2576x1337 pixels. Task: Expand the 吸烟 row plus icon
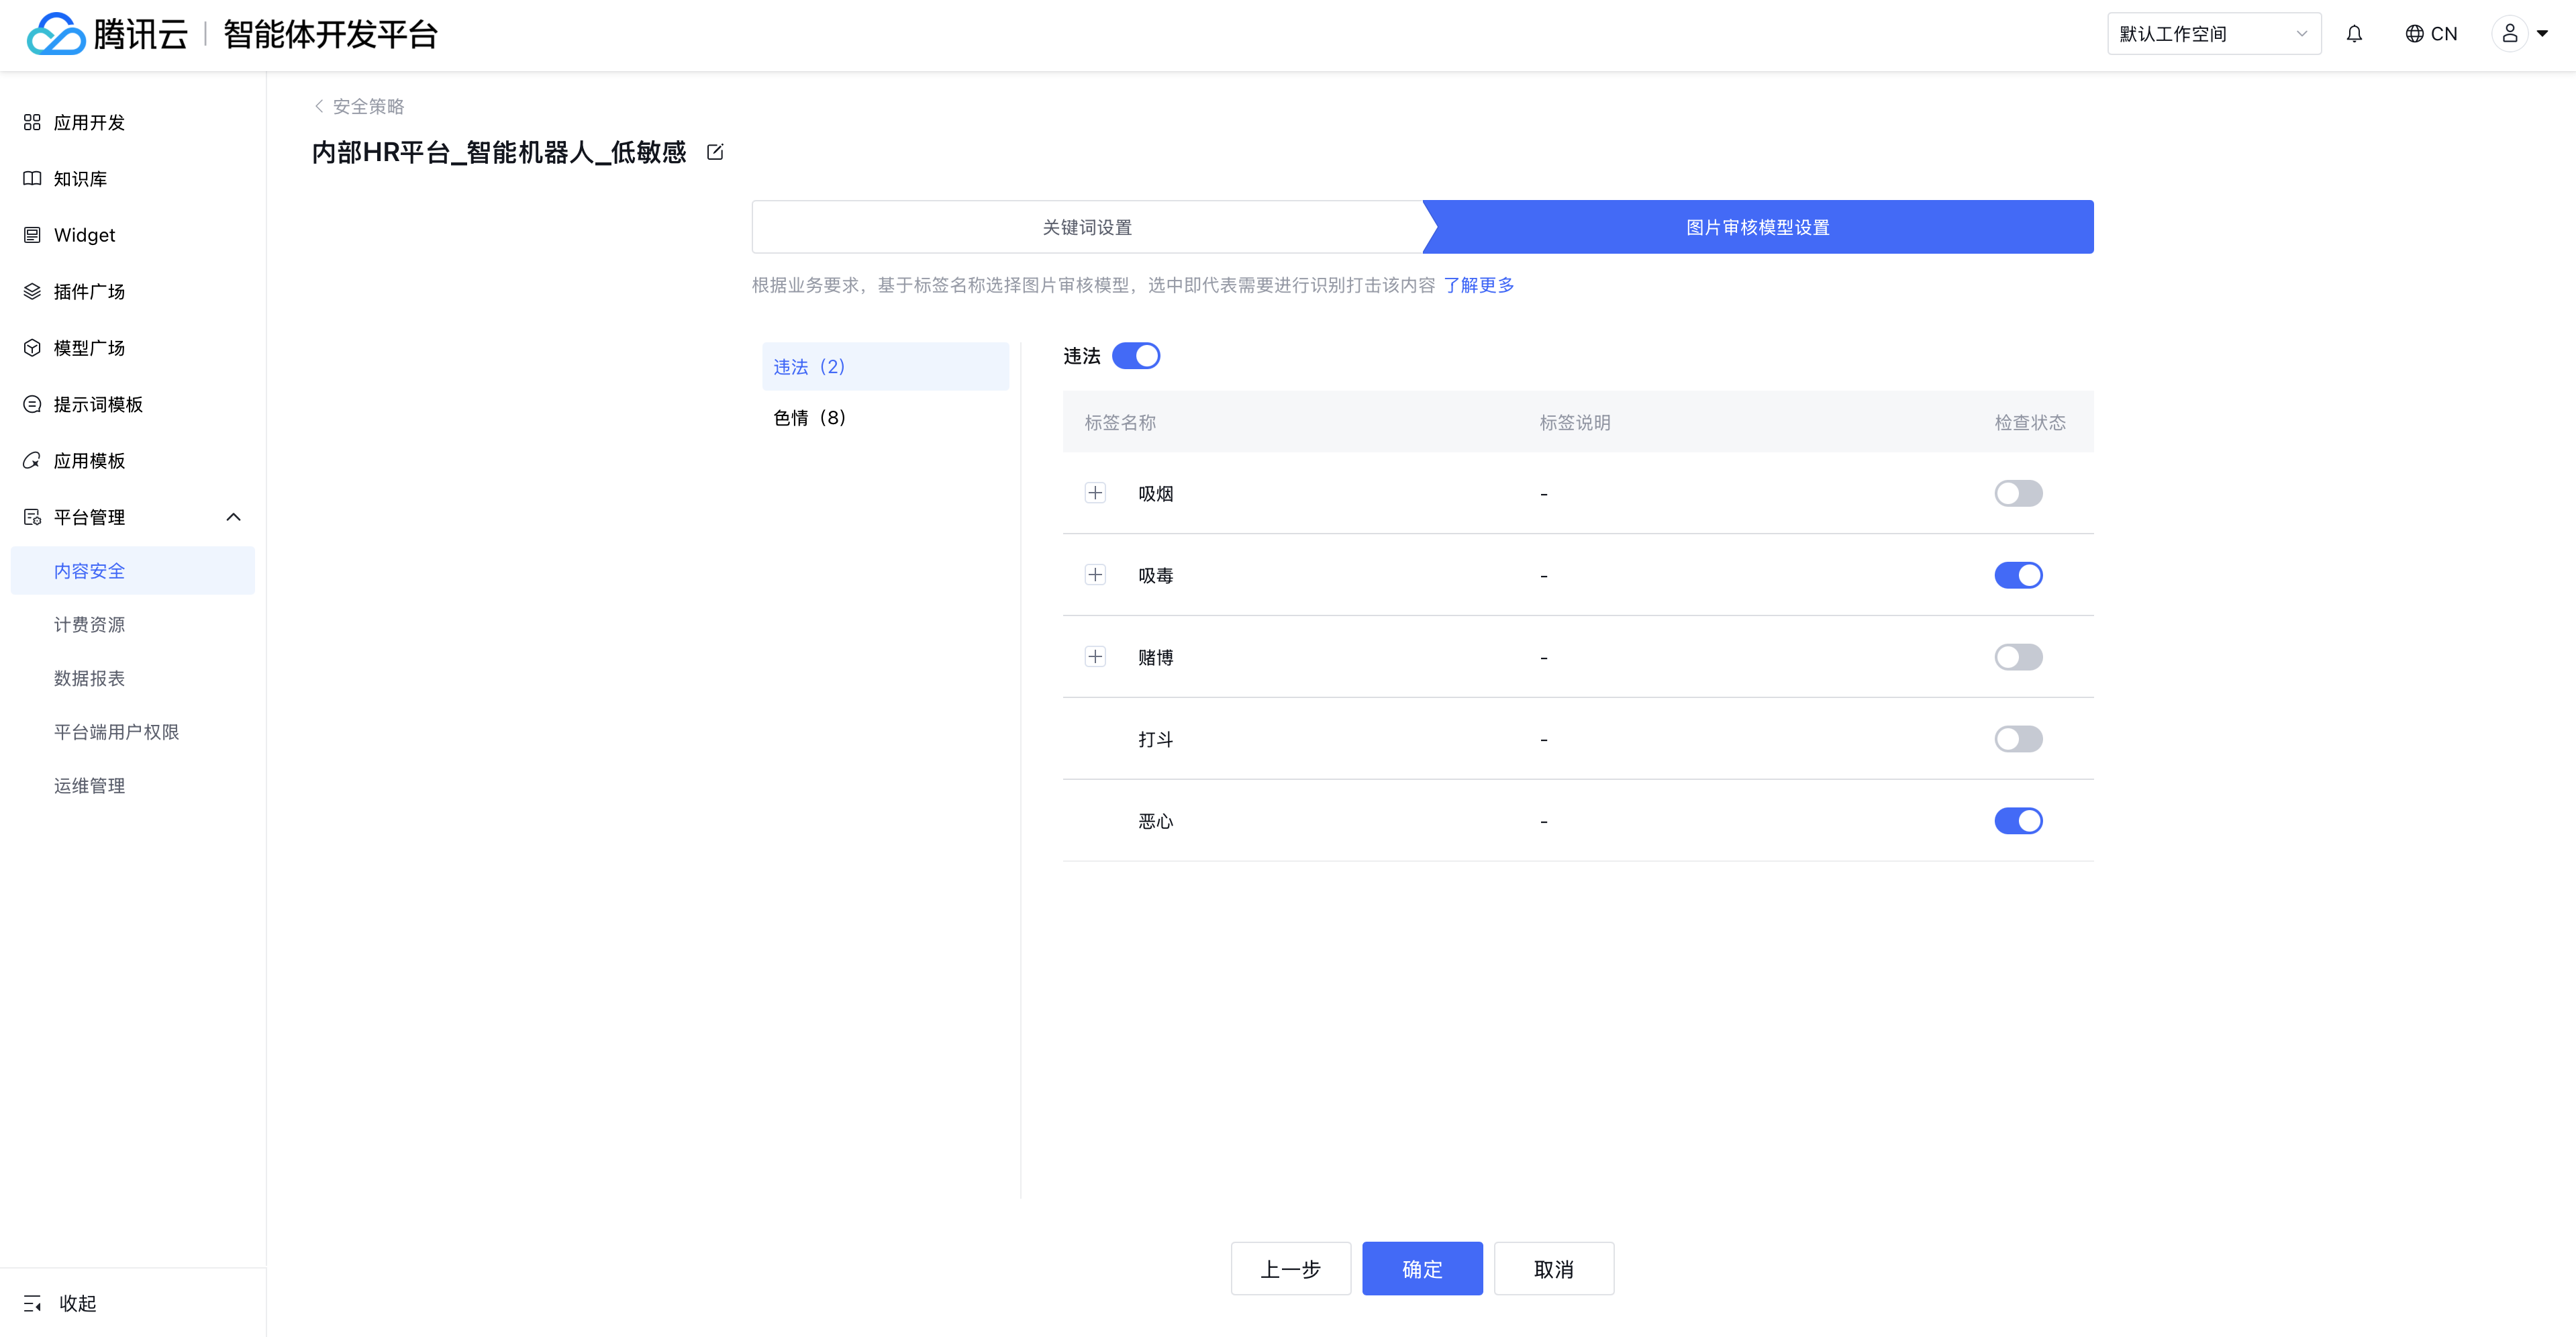tap(1095, 493)
